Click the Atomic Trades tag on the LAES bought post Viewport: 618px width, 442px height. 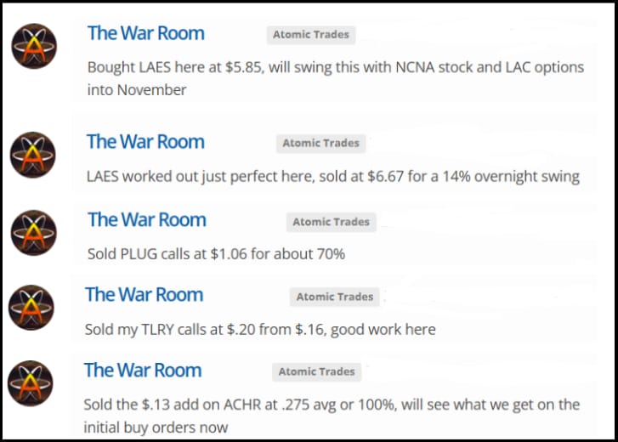(310, 35)
